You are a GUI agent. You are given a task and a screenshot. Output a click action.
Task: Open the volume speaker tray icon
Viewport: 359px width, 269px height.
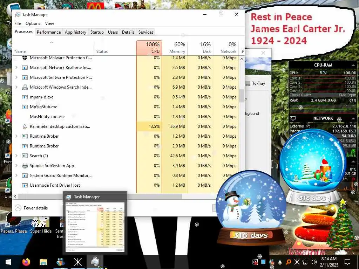(x=314, y=262)
